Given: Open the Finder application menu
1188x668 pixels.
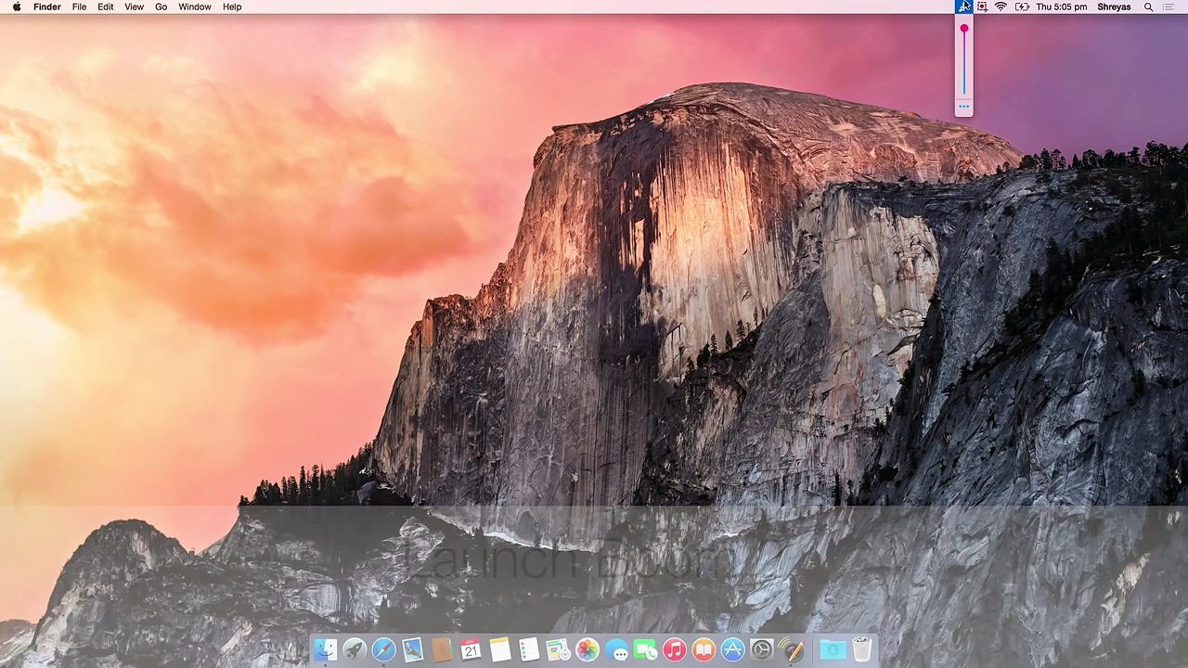Looking at the screenshot, I should pyautogui.click(x=46, y=6).
